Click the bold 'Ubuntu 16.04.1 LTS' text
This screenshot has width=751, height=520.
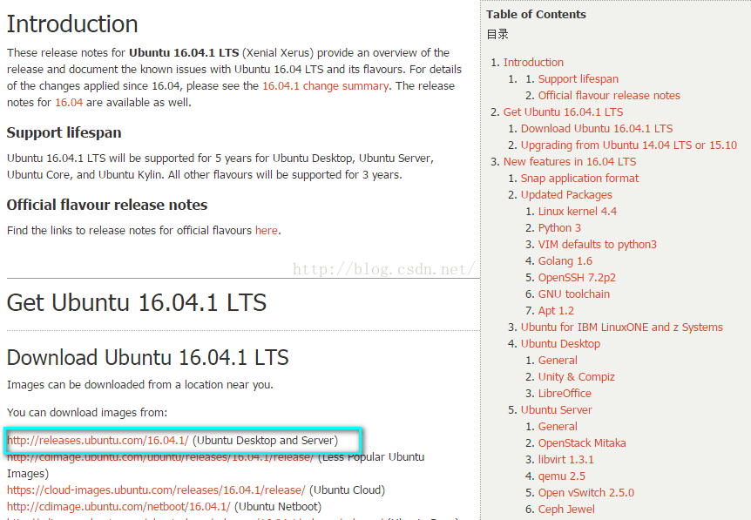coord(184,52)
